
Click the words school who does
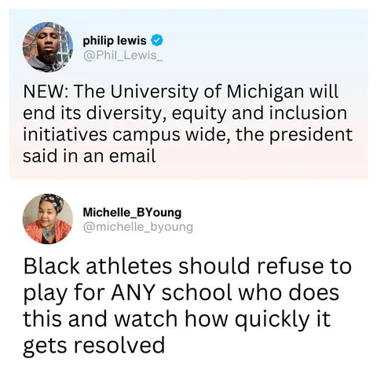coord(251,292)
